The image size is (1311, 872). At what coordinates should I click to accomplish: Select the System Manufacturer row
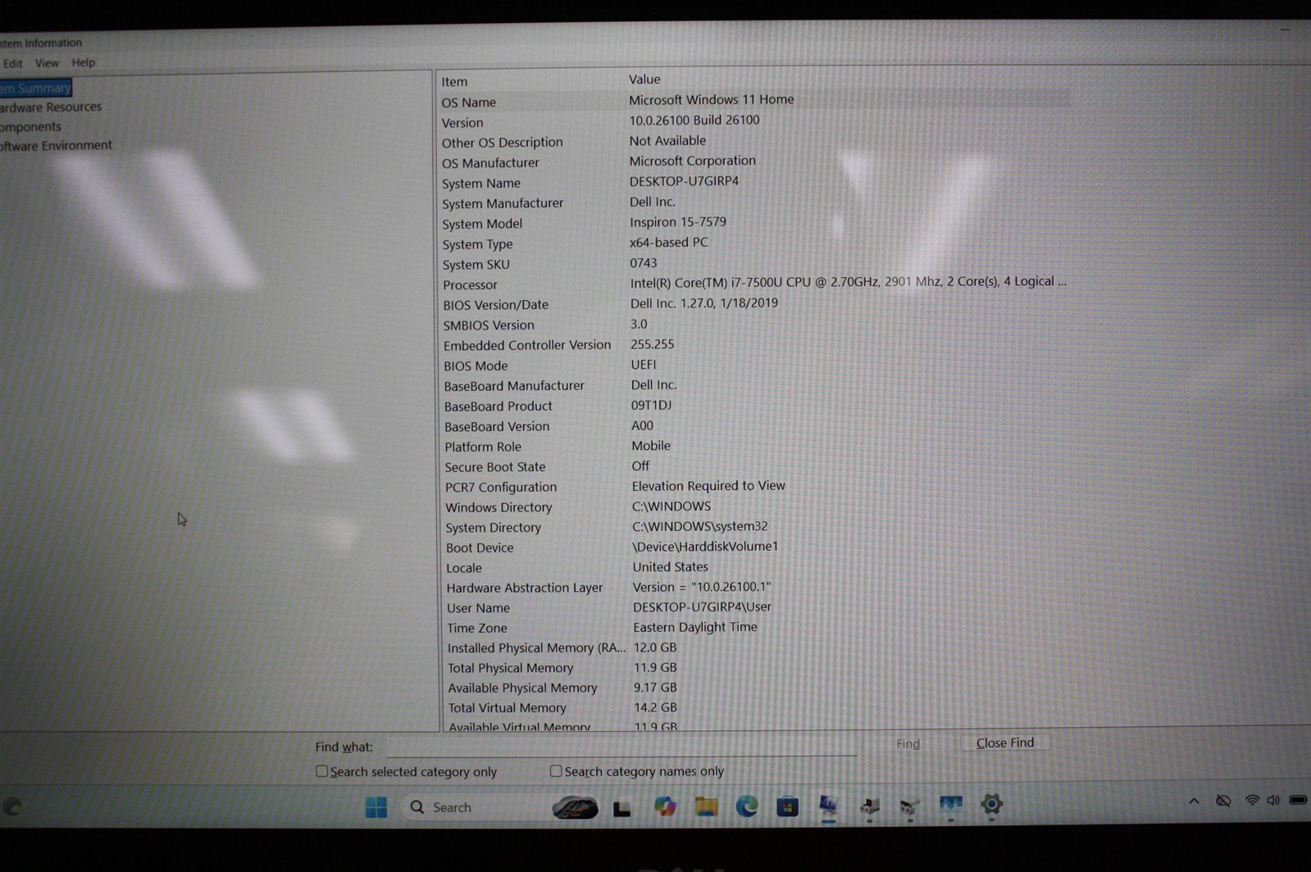754,202
